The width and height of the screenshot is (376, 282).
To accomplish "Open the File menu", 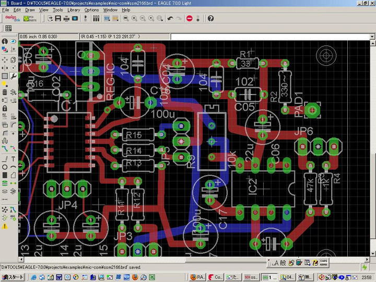I will (x=5, y=10).
